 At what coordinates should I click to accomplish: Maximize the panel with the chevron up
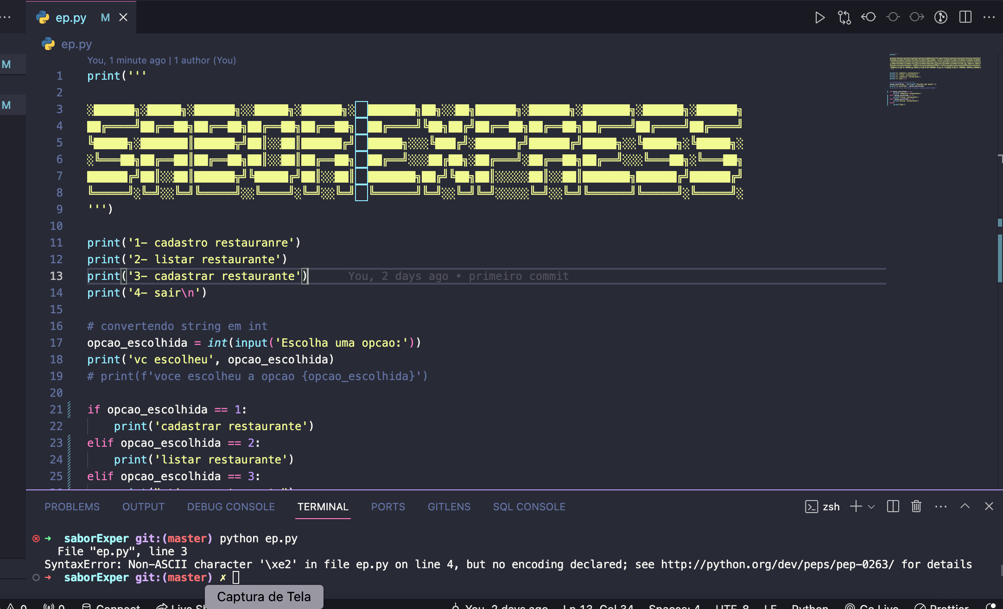pyautogui.click(x=965, y=506)
